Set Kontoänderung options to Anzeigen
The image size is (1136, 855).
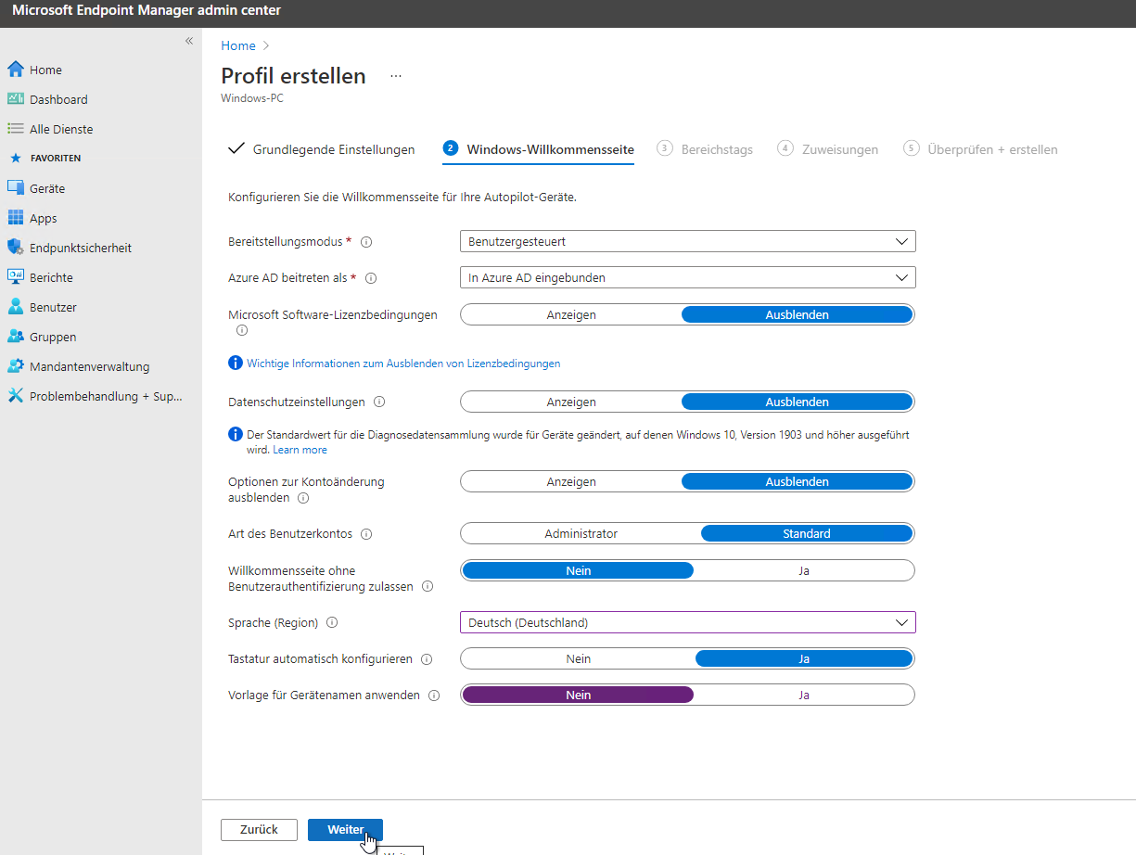pos(571,482)
